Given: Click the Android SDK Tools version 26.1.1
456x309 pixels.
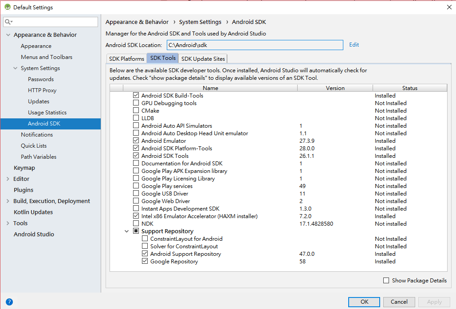Looking at the screenshot, I should click(307, 156).
